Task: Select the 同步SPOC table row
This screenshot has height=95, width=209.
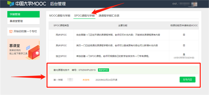Action: [124, 35]
